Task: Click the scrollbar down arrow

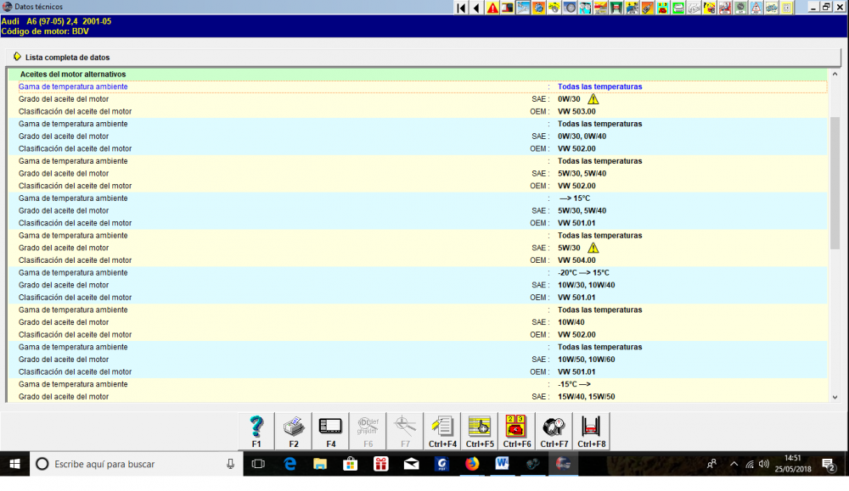Action: click(x=835, y=397)
